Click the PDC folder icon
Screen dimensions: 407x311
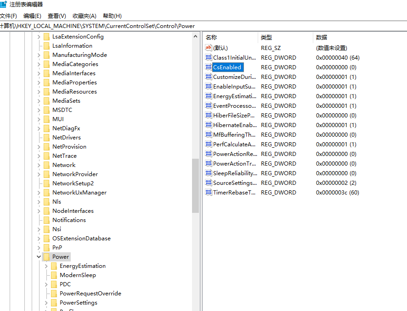click(54, 284)
